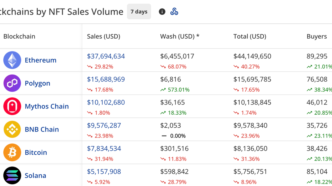The height and width of the screenshot is (186, 332).
Task: Select BNB Chain wash value $2,053
Action: (x=171, y=126)
